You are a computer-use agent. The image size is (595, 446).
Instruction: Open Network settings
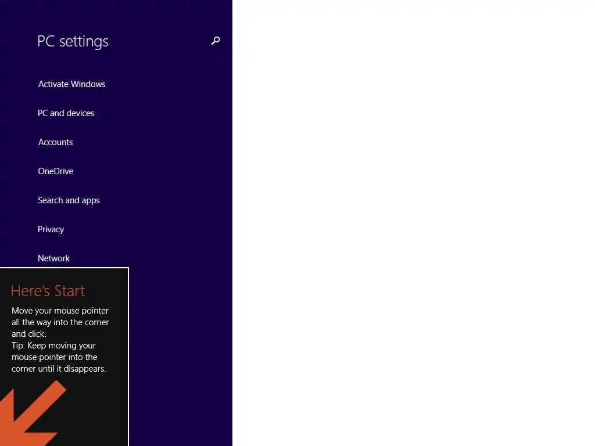[54, 258]
